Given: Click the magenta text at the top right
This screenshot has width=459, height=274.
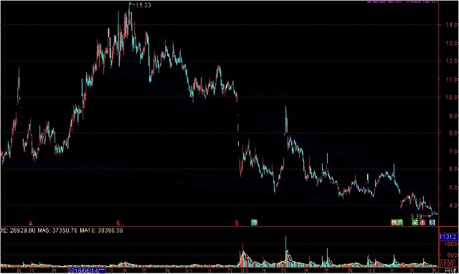Looking at the screenshot, I should (x=402, y=1).
